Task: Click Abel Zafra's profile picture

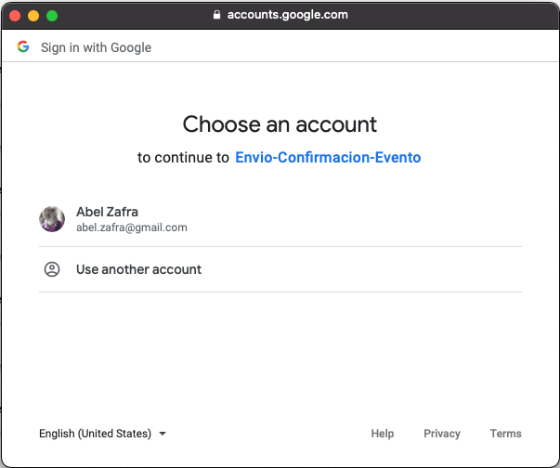Action: [52, 219]
